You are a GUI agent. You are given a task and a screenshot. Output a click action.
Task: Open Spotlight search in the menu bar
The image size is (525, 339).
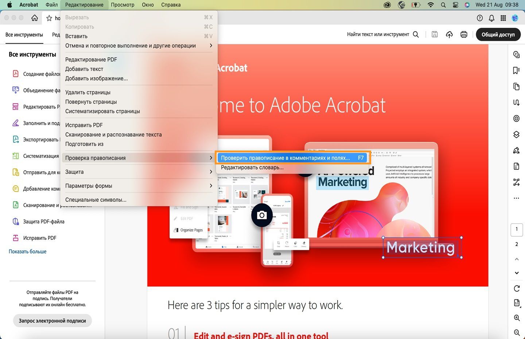[443, 5]
